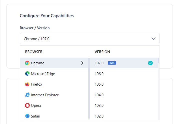Click the version list scrollbar thumb
The image size is (177, 124).
(x=158, y=60)
